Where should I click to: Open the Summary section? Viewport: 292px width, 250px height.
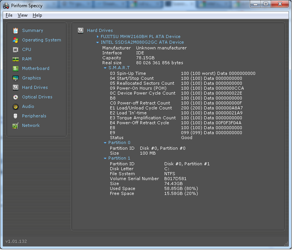pos(33,30)
